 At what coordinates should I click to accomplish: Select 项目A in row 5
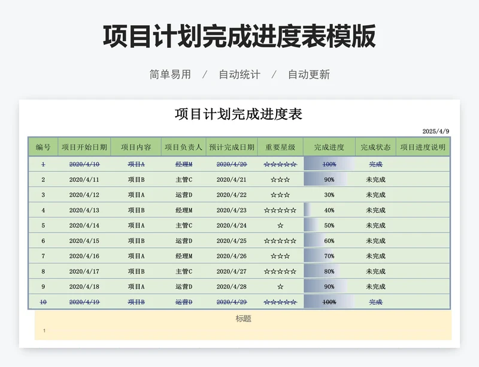136,226
